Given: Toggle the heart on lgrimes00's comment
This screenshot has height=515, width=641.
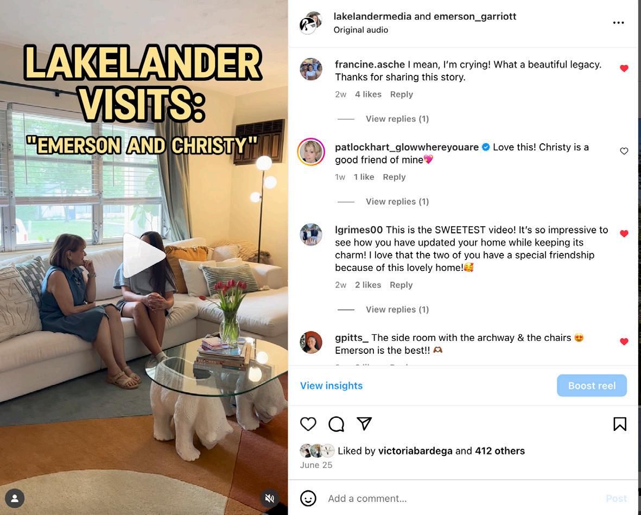Looking at the screenshot, I should (624, 233).
